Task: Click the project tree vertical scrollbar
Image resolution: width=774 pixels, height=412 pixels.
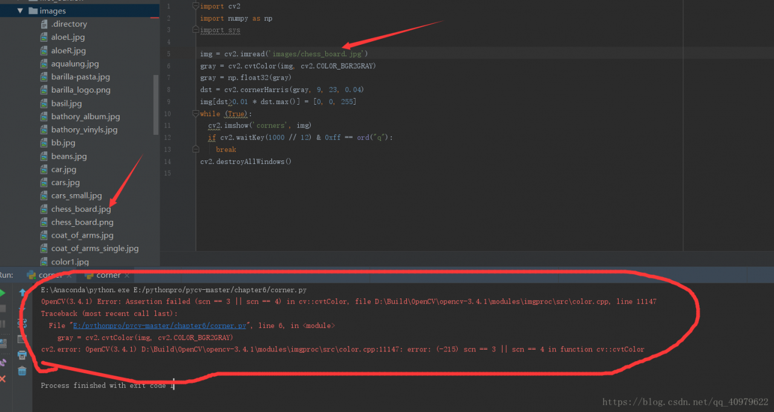Action: [x=156, y=104]
